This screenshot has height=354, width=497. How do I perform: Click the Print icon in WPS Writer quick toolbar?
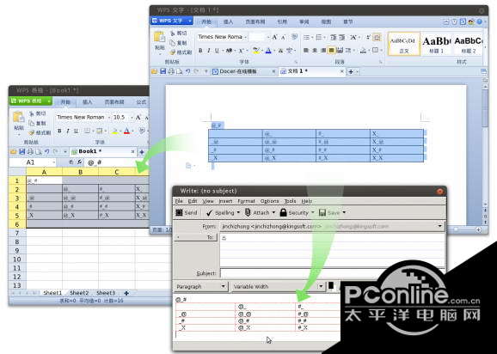171,71
